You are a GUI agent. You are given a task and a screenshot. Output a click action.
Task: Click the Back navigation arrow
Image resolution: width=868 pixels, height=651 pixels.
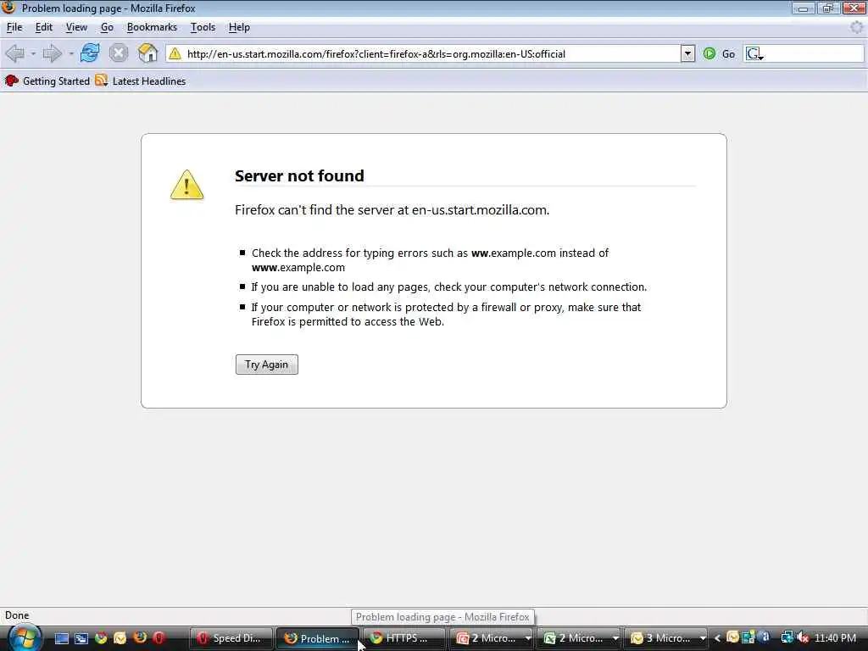coord(15,53)
